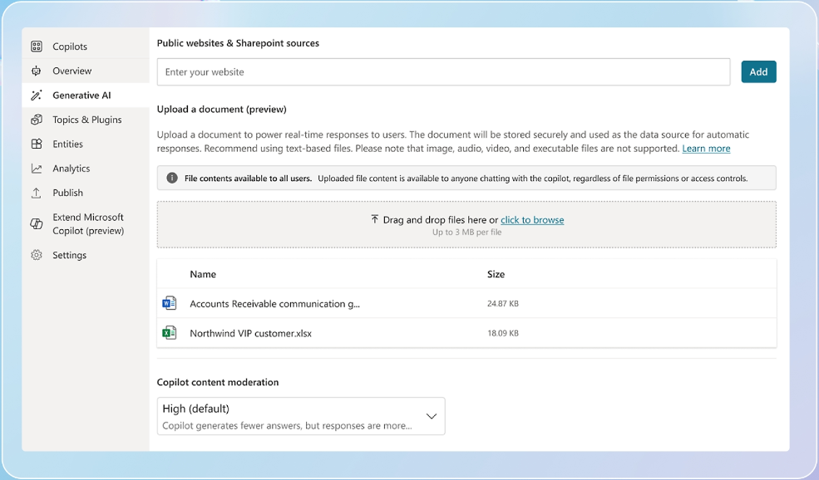819x480 pixels.
Task: Select the Generative AI wand icon
Action: pos(36,95)
